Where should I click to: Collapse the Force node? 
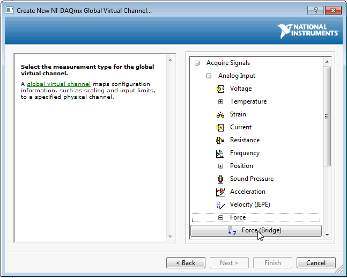pos(220,217)
